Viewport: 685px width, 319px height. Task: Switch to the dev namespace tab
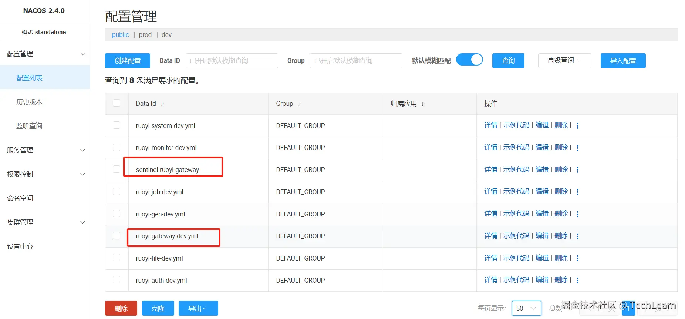pyautogui.click(x=166, y=35)
